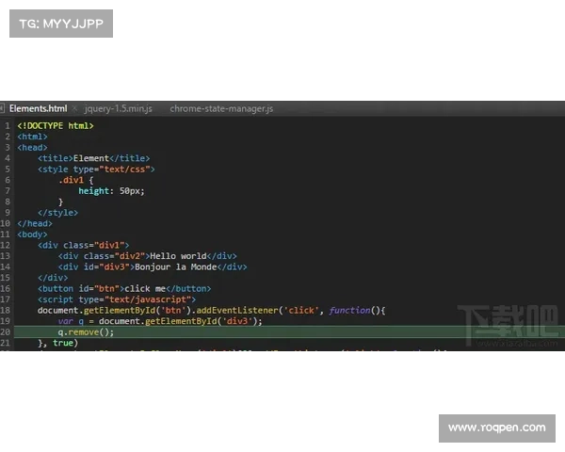Click the div class="div1" line

[x=84, y=245]
